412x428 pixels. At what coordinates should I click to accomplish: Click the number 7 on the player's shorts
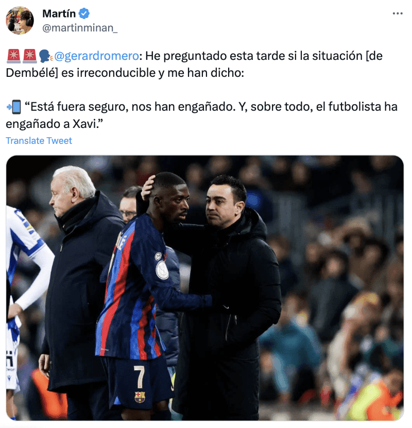point(140,376)
